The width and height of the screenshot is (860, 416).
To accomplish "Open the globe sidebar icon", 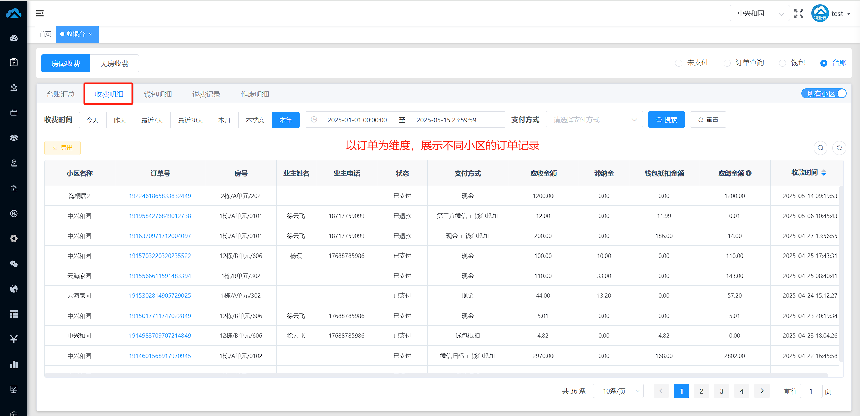I will [x=14, y=289].
